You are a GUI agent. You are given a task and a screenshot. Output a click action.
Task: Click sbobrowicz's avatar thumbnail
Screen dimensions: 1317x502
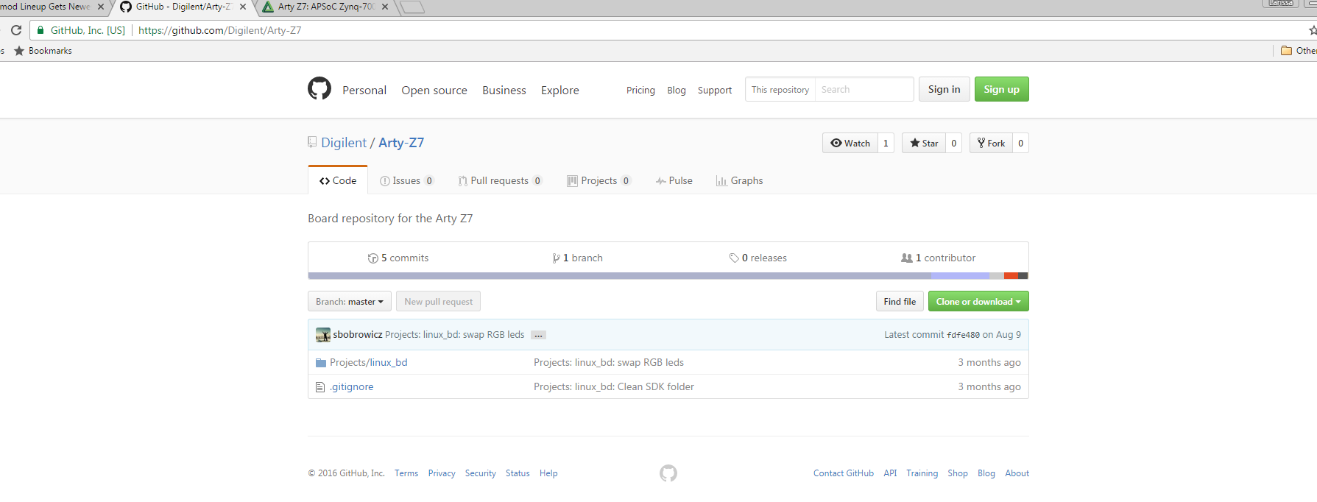pyautogui.click(x=322, y=335)
